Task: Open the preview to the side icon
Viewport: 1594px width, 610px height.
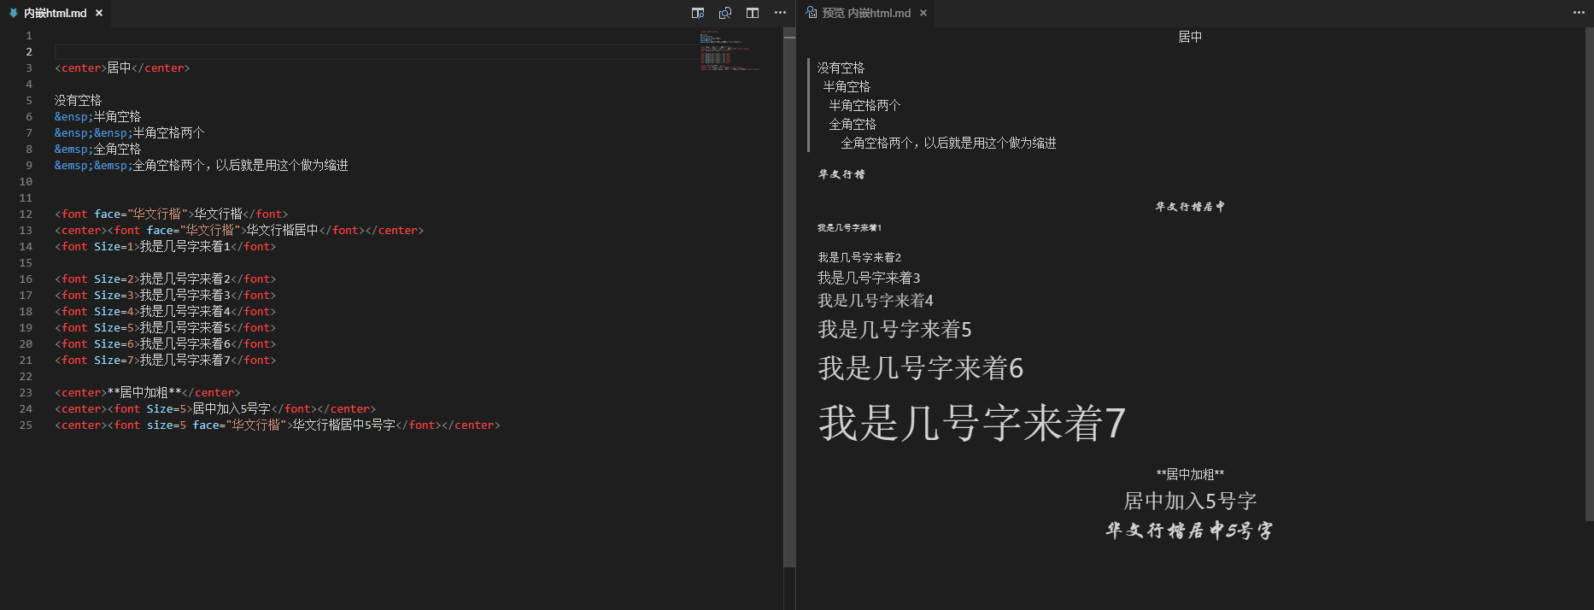Action: click(698, 13)
